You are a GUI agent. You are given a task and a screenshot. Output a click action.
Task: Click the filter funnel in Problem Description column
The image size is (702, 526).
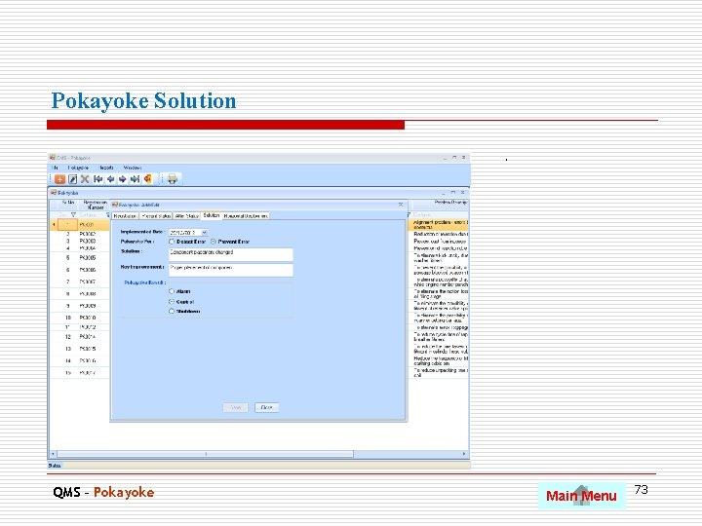[409, 215]
